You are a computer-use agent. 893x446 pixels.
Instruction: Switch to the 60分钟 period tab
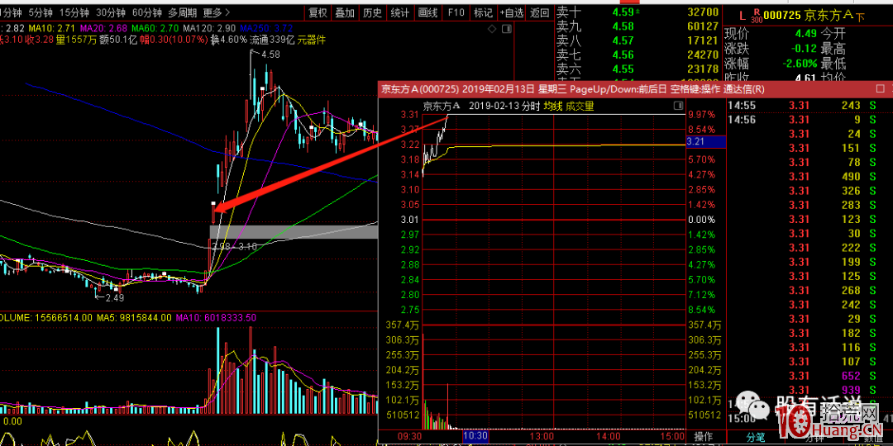(x=146, y=12)
